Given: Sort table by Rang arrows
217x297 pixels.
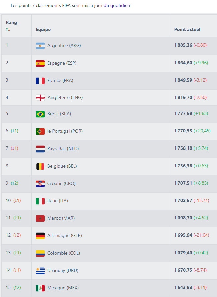Looking at the screenshot, I should click(x=8, y=30).
